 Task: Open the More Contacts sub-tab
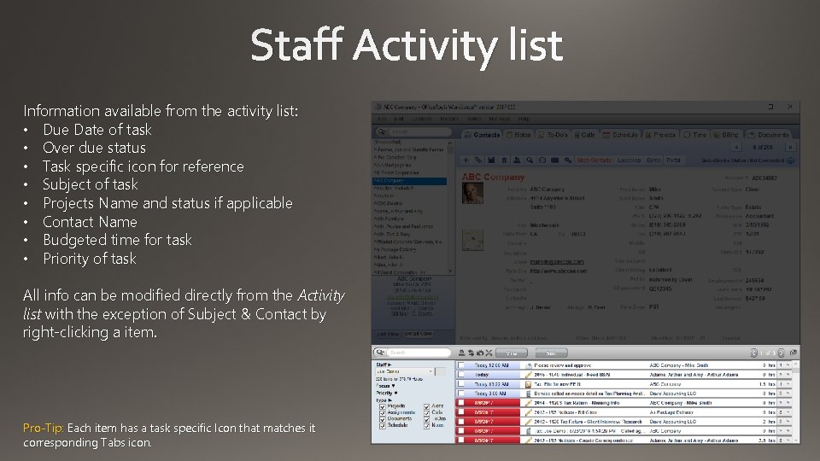[x=594, y=160]
